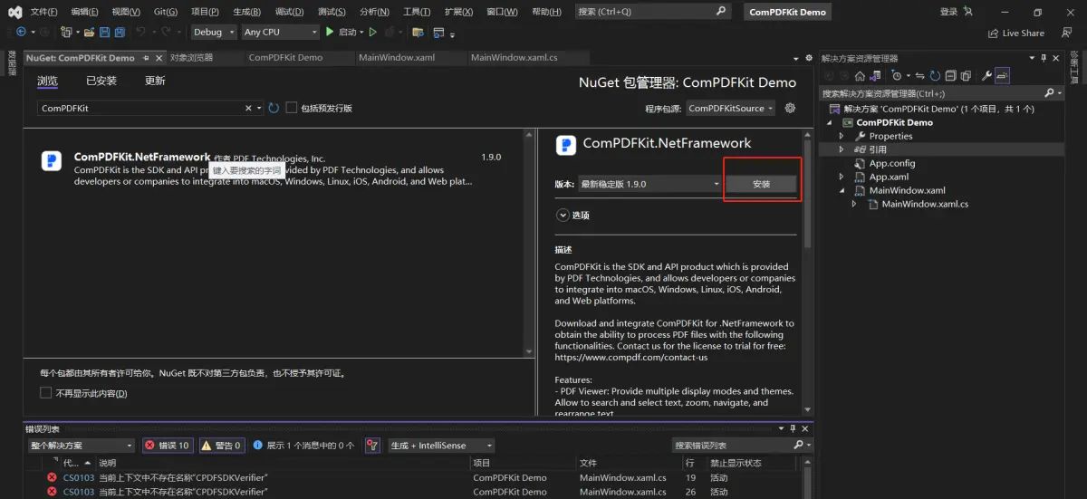Expand the 引用 (References) node
This screenshot has height=499, width=1087.
pos(842,149)
